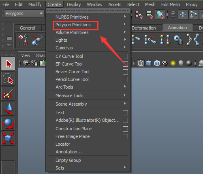Select the Scale tool cube icon
This screenshot has height=174, width=203.
click(8, 138)
